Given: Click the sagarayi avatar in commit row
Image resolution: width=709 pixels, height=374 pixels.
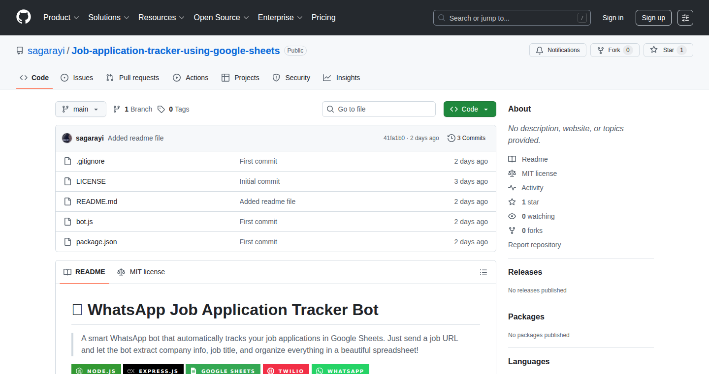Looking at the screenshot, I should click(67, 138).
